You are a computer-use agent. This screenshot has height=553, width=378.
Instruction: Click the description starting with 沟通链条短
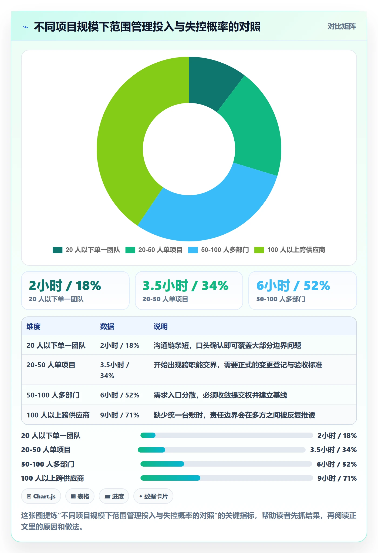pos(227,345)
